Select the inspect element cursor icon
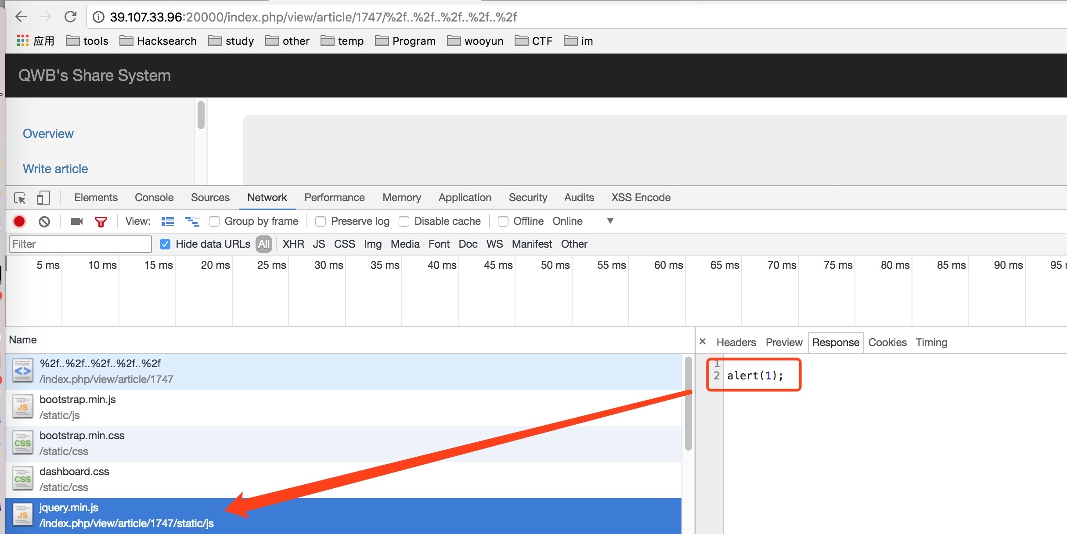Screen dimensions: 1067x534 coord(20,198)
